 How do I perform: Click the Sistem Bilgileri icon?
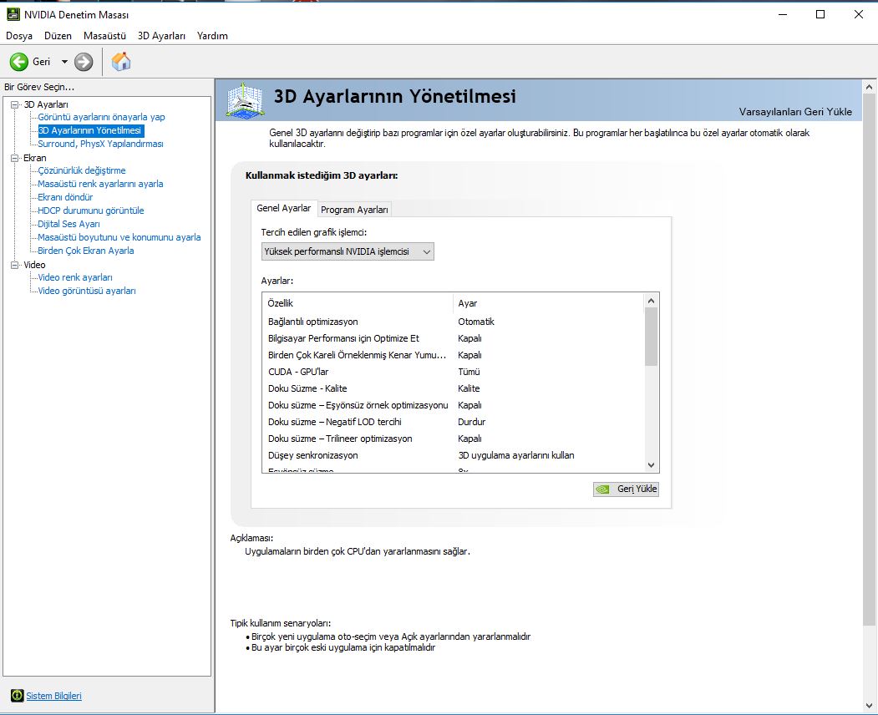[18, 696]
